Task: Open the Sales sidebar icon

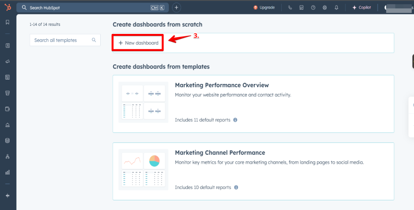Action: [7, 93]
